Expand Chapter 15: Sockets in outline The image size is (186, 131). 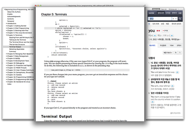[x=6, y=75]
